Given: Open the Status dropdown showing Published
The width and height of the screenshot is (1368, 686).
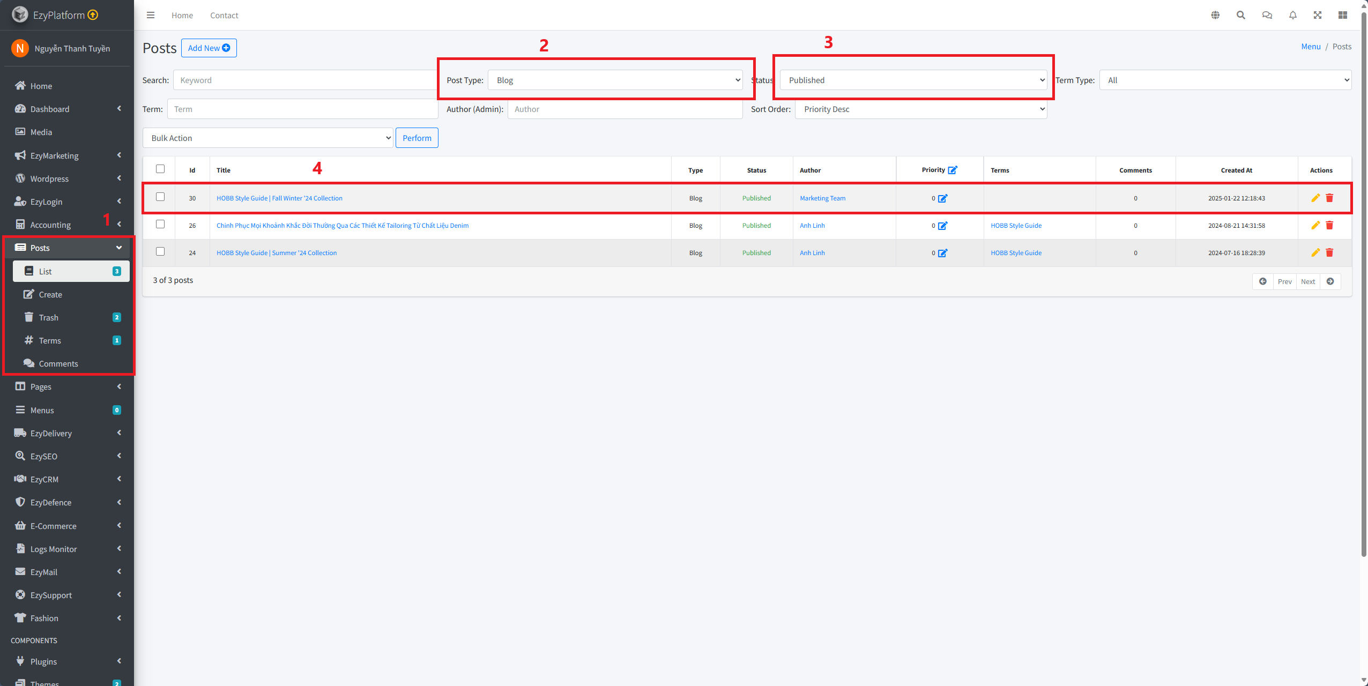Looking at the screenshot, I should 913,80.
